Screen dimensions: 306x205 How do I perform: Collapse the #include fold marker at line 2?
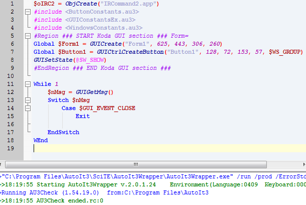(28, 12)
